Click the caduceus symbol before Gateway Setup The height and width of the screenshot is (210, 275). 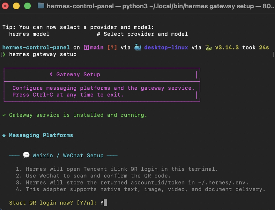pyautogui.click(x=51, y=74)
